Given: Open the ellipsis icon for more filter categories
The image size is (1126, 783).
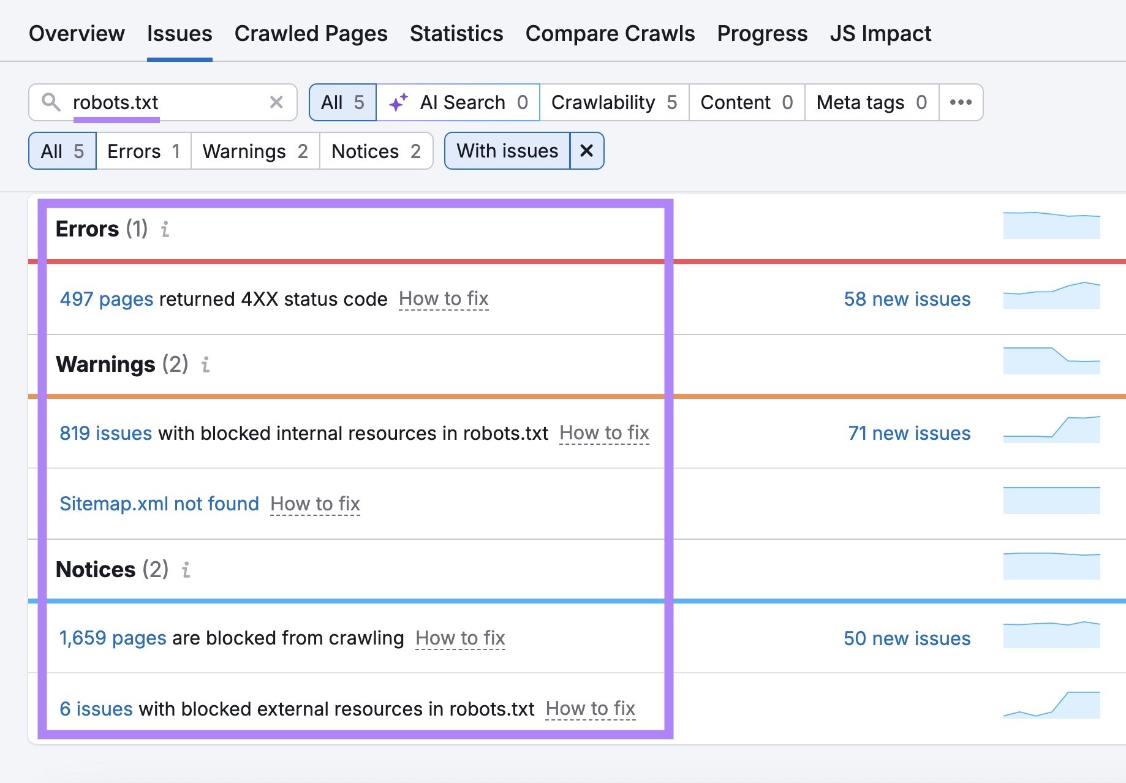Looking at the screenshot, I should pos(961,102).
